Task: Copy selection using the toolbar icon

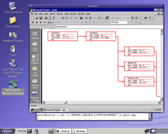Action: click(63, 18)
